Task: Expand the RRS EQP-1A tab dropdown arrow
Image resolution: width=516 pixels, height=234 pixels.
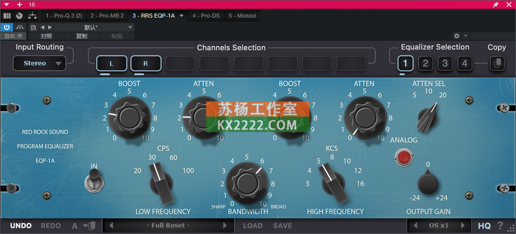Action: point(182,16)
